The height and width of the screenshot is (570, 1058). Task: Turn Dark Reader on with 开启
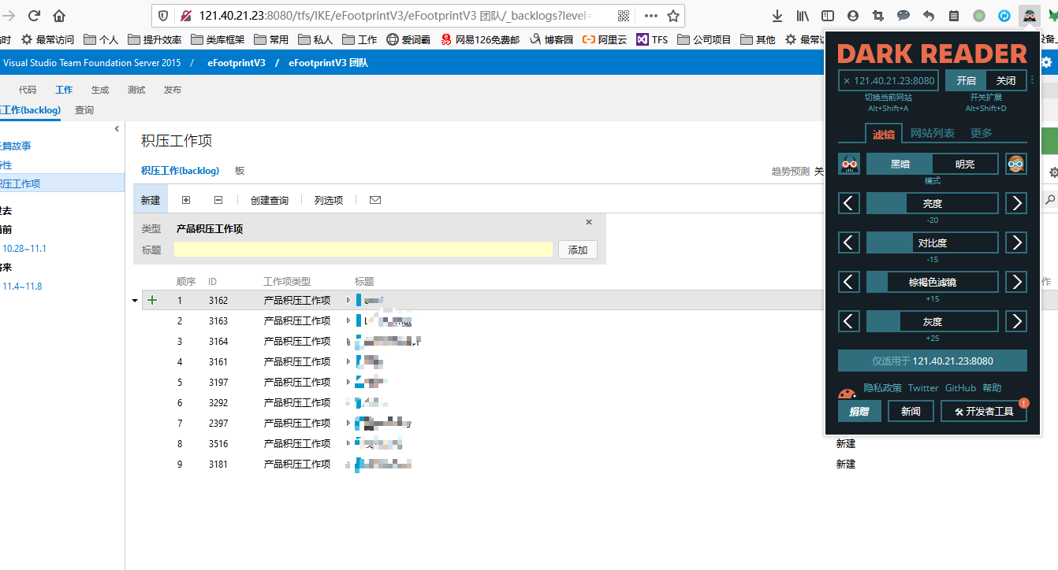pyautogui.click(x=966, y=80)
